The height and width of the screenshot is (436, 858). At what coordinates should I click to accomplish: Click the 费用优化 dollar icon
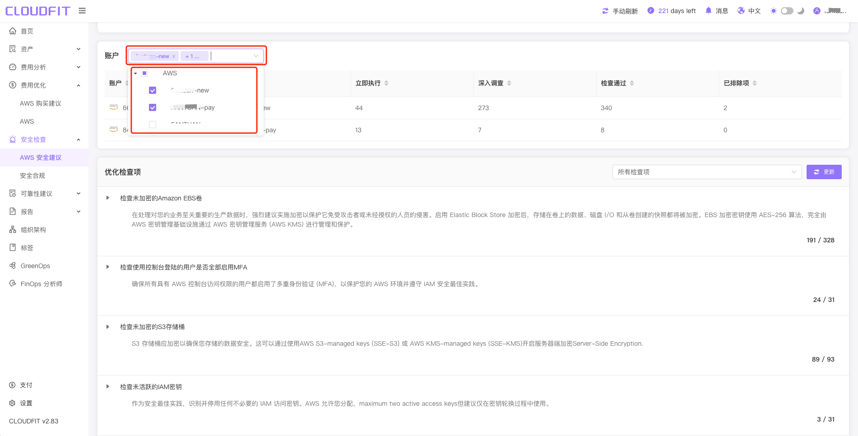click(x=13, y=85)
